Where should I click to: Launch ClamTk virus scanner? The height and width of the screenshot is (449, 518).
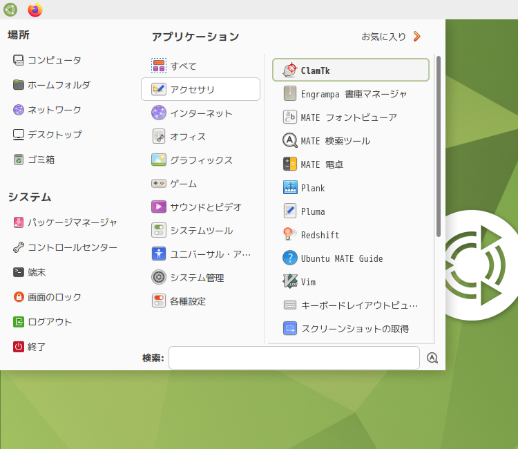[351, 70]
